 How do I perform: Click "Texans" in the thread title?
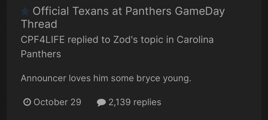[x=91, y=11]
